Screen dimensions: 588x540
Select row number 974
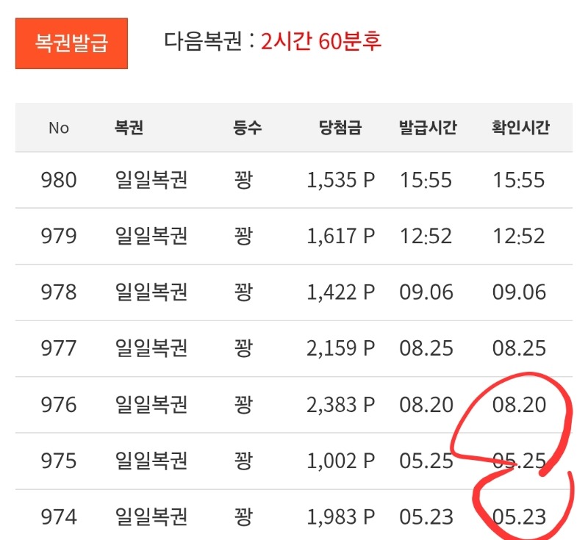[x=59, y=517]
